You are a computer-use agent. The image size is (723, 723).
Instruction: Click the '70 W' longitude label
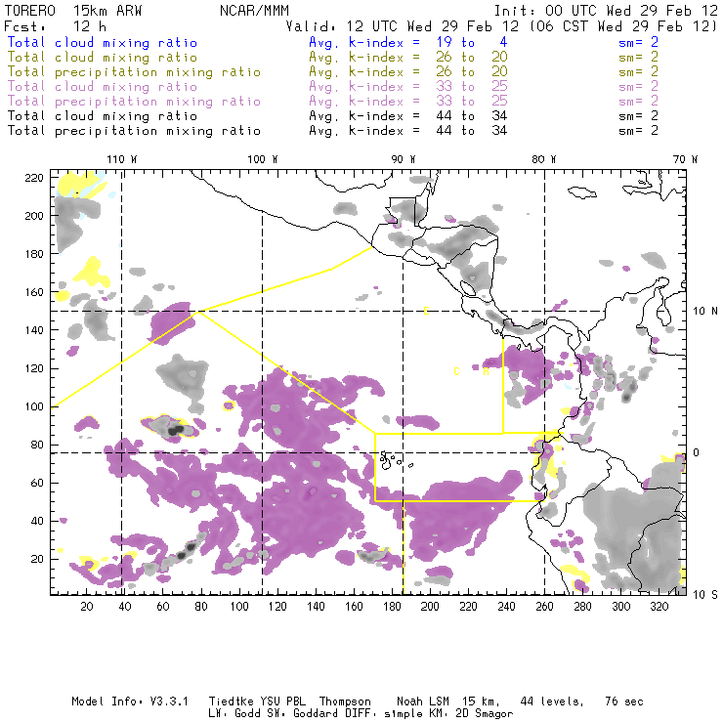pyautogui.click(x=685, y=159)
